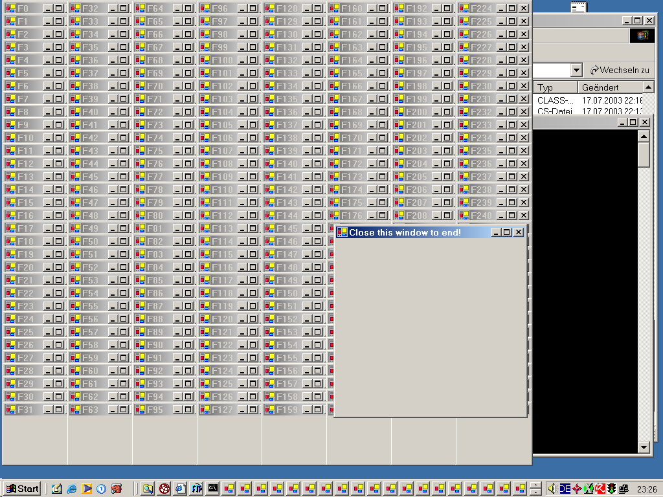
Task: Minimize window F96
Action: tap(241, 8)
